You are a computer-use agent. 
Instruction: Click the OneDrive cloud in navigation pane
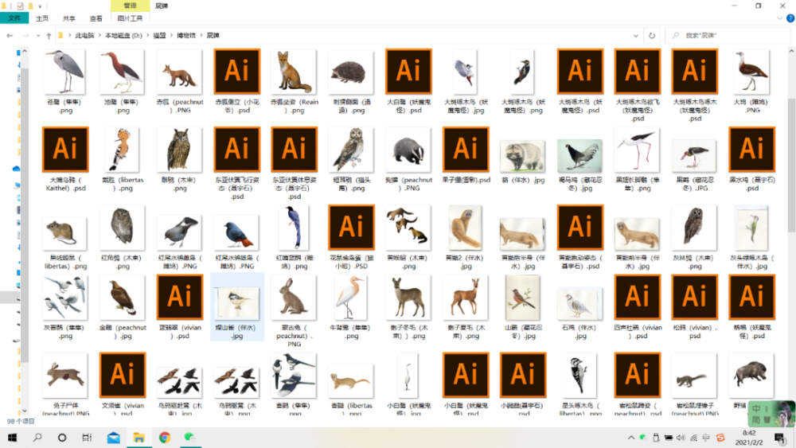tap(15, 169)
